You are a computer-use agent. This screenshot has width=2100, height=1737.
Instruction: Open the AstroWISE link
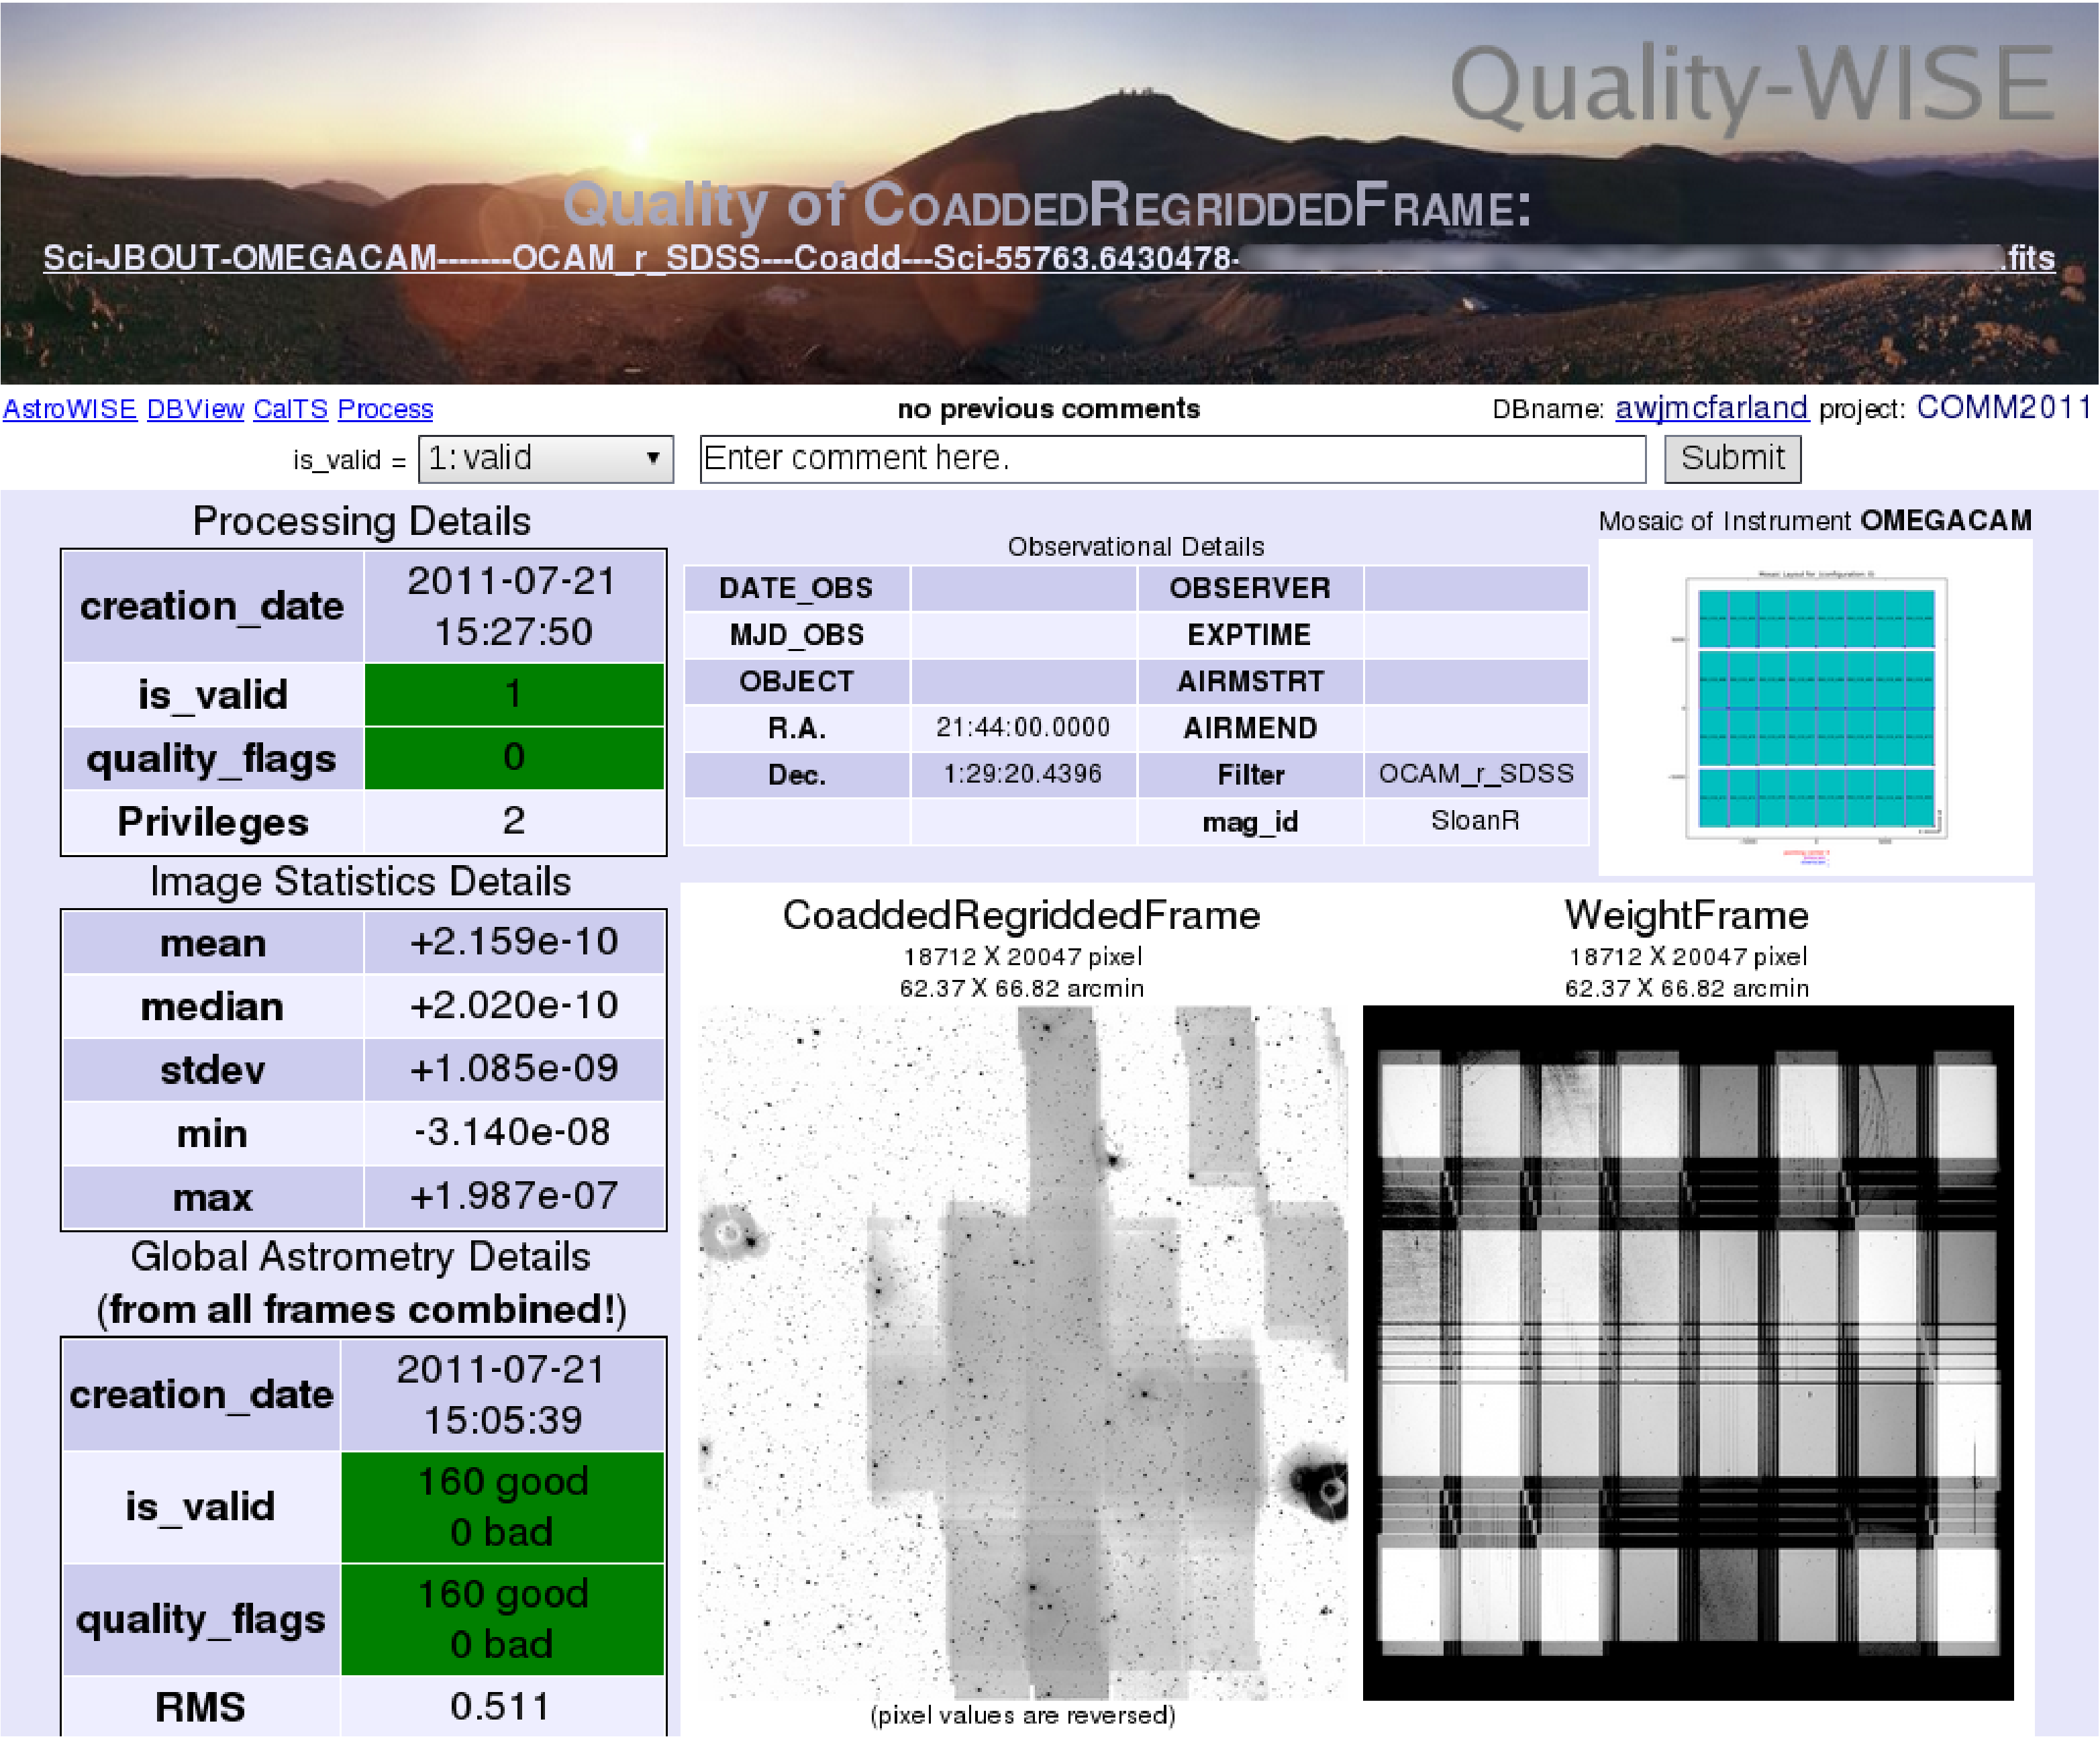pyautogui.click(x=70, y=409)
